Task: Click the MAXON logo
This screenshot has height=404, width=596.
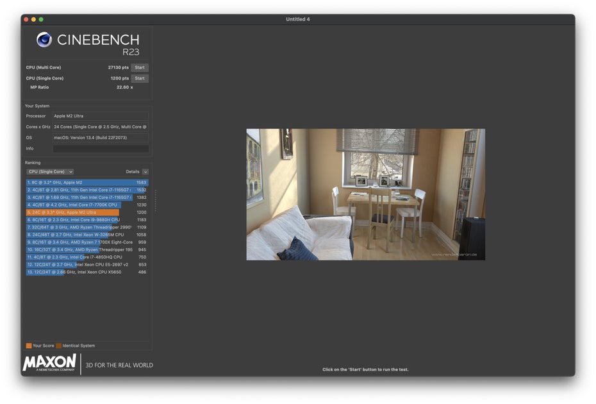Action: point(49,362)
